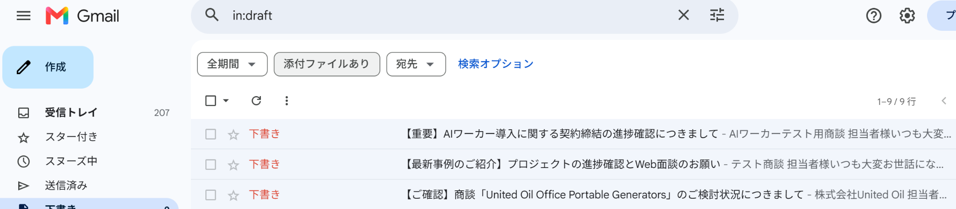Refresh the draft list
The height and width of the screenshot is (209, 956).
256,101
